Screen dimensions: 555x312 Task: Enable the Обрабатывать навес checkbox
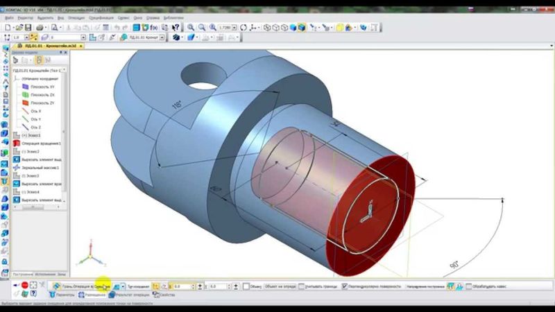pos(469,286)
